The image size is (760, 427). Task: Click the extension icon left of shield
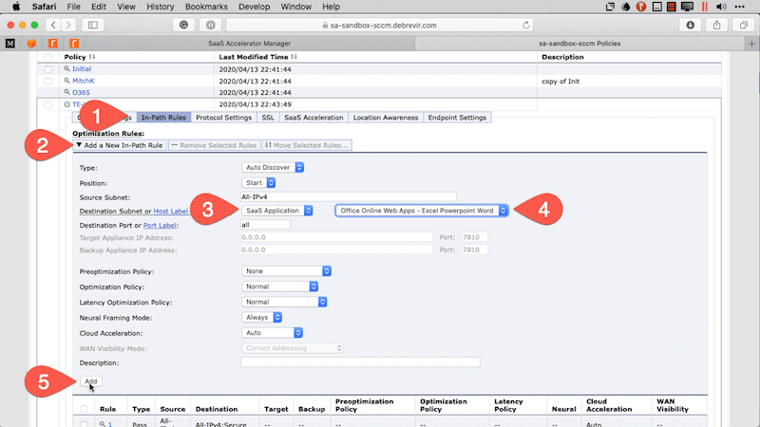[183, 26]
